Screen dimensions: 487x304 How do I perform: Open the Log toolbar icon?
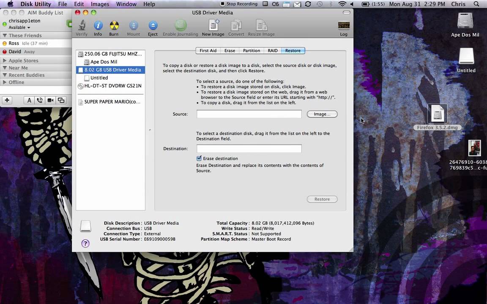(x=344, y=28)
